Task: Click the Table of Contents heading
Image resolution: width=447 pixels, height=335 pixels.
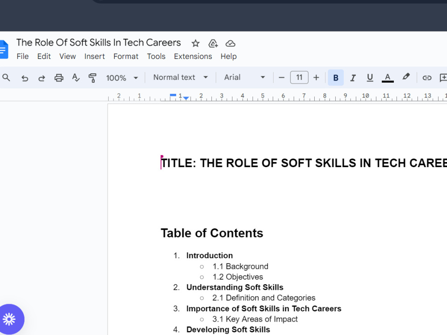Action: pyautogui.click(x=212, y=233)
